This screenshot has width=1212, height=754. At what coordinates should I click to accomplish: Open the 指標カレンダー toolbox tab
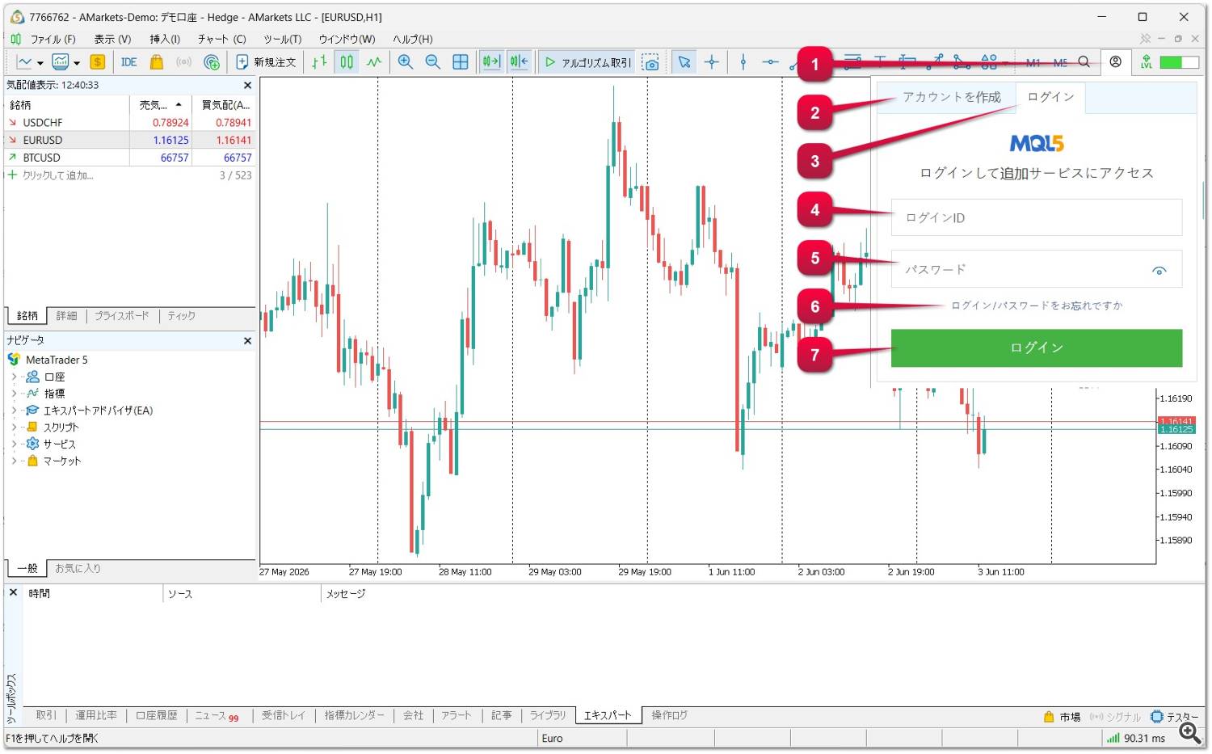click(355, 715)
